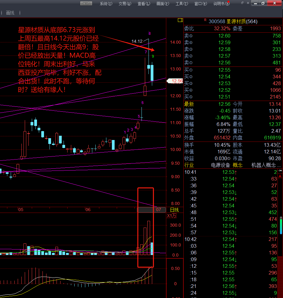283x298 pixels.
Task: Select the :21 tick row with volume 393
Action: point(231,286)
